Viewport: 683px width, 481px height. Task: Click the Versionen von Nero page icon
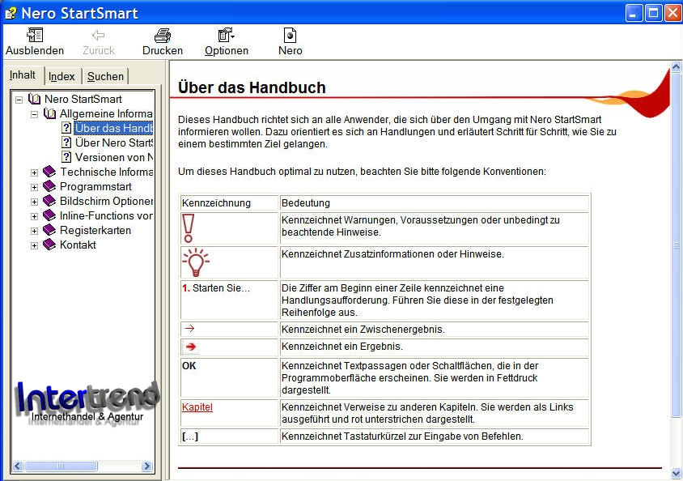tap(66, 157)
